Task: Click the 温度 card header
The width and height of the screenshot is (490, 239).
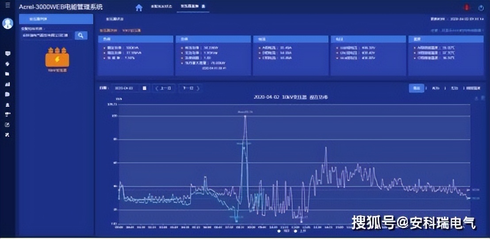Action: [446, 39]
